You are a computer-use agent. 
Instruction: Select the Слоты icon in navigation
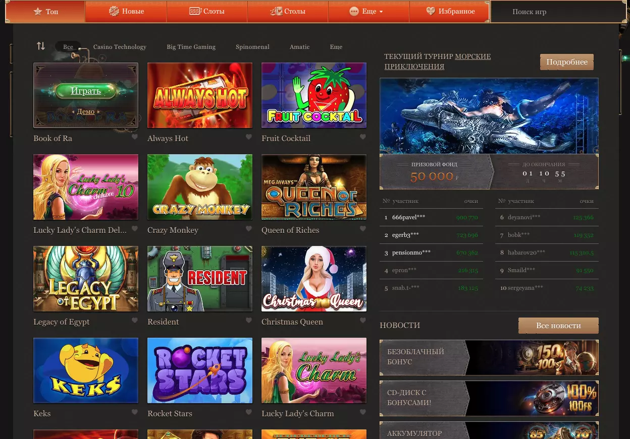(195, 11)
